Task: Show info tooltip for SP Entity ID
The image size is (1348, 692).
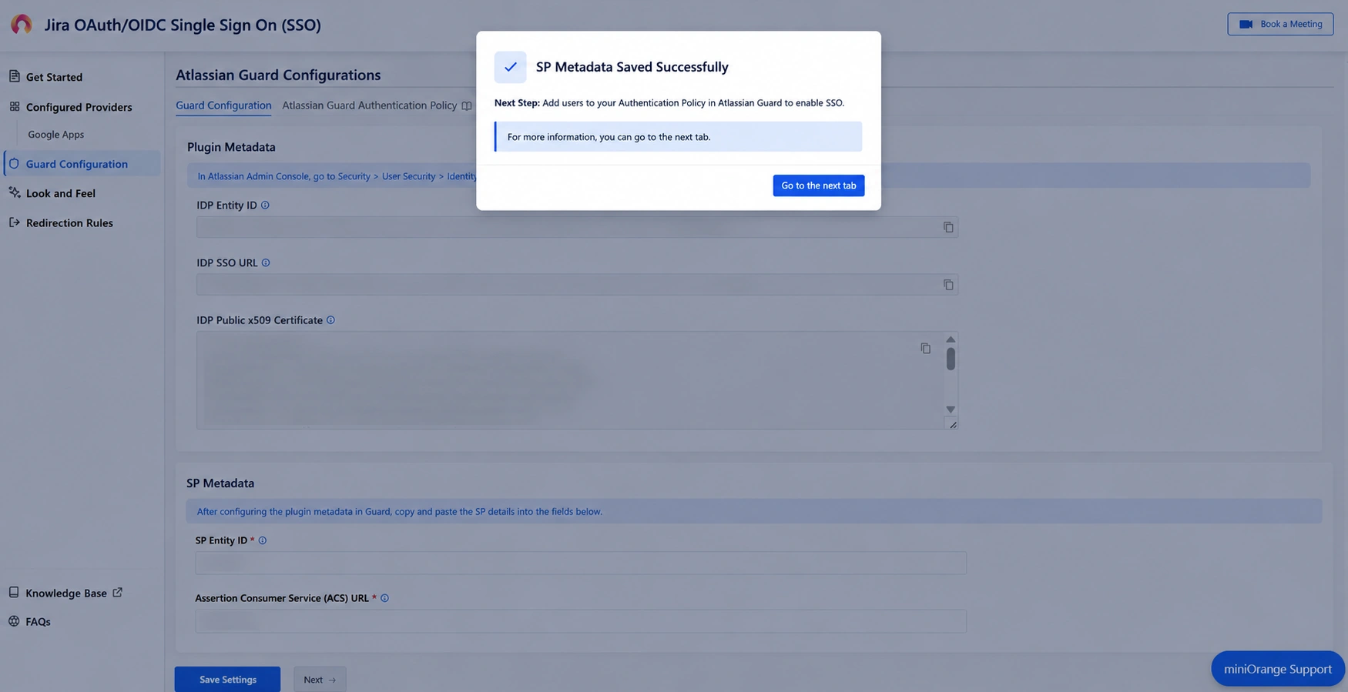Action: click(263, 540)
